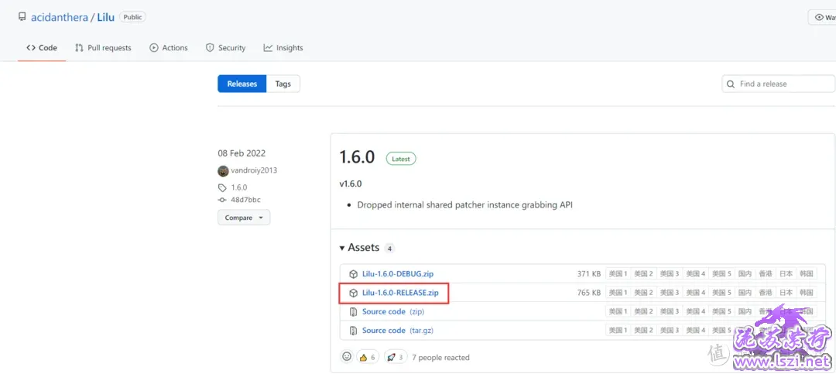Viewport: 836px width, 374px height.
Task: Select the Releases tab button
Action: [x=242, y=84]
